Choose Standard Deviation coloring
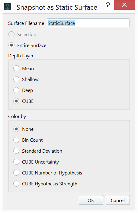Screen dimensions: 138x213 point(38,151)
